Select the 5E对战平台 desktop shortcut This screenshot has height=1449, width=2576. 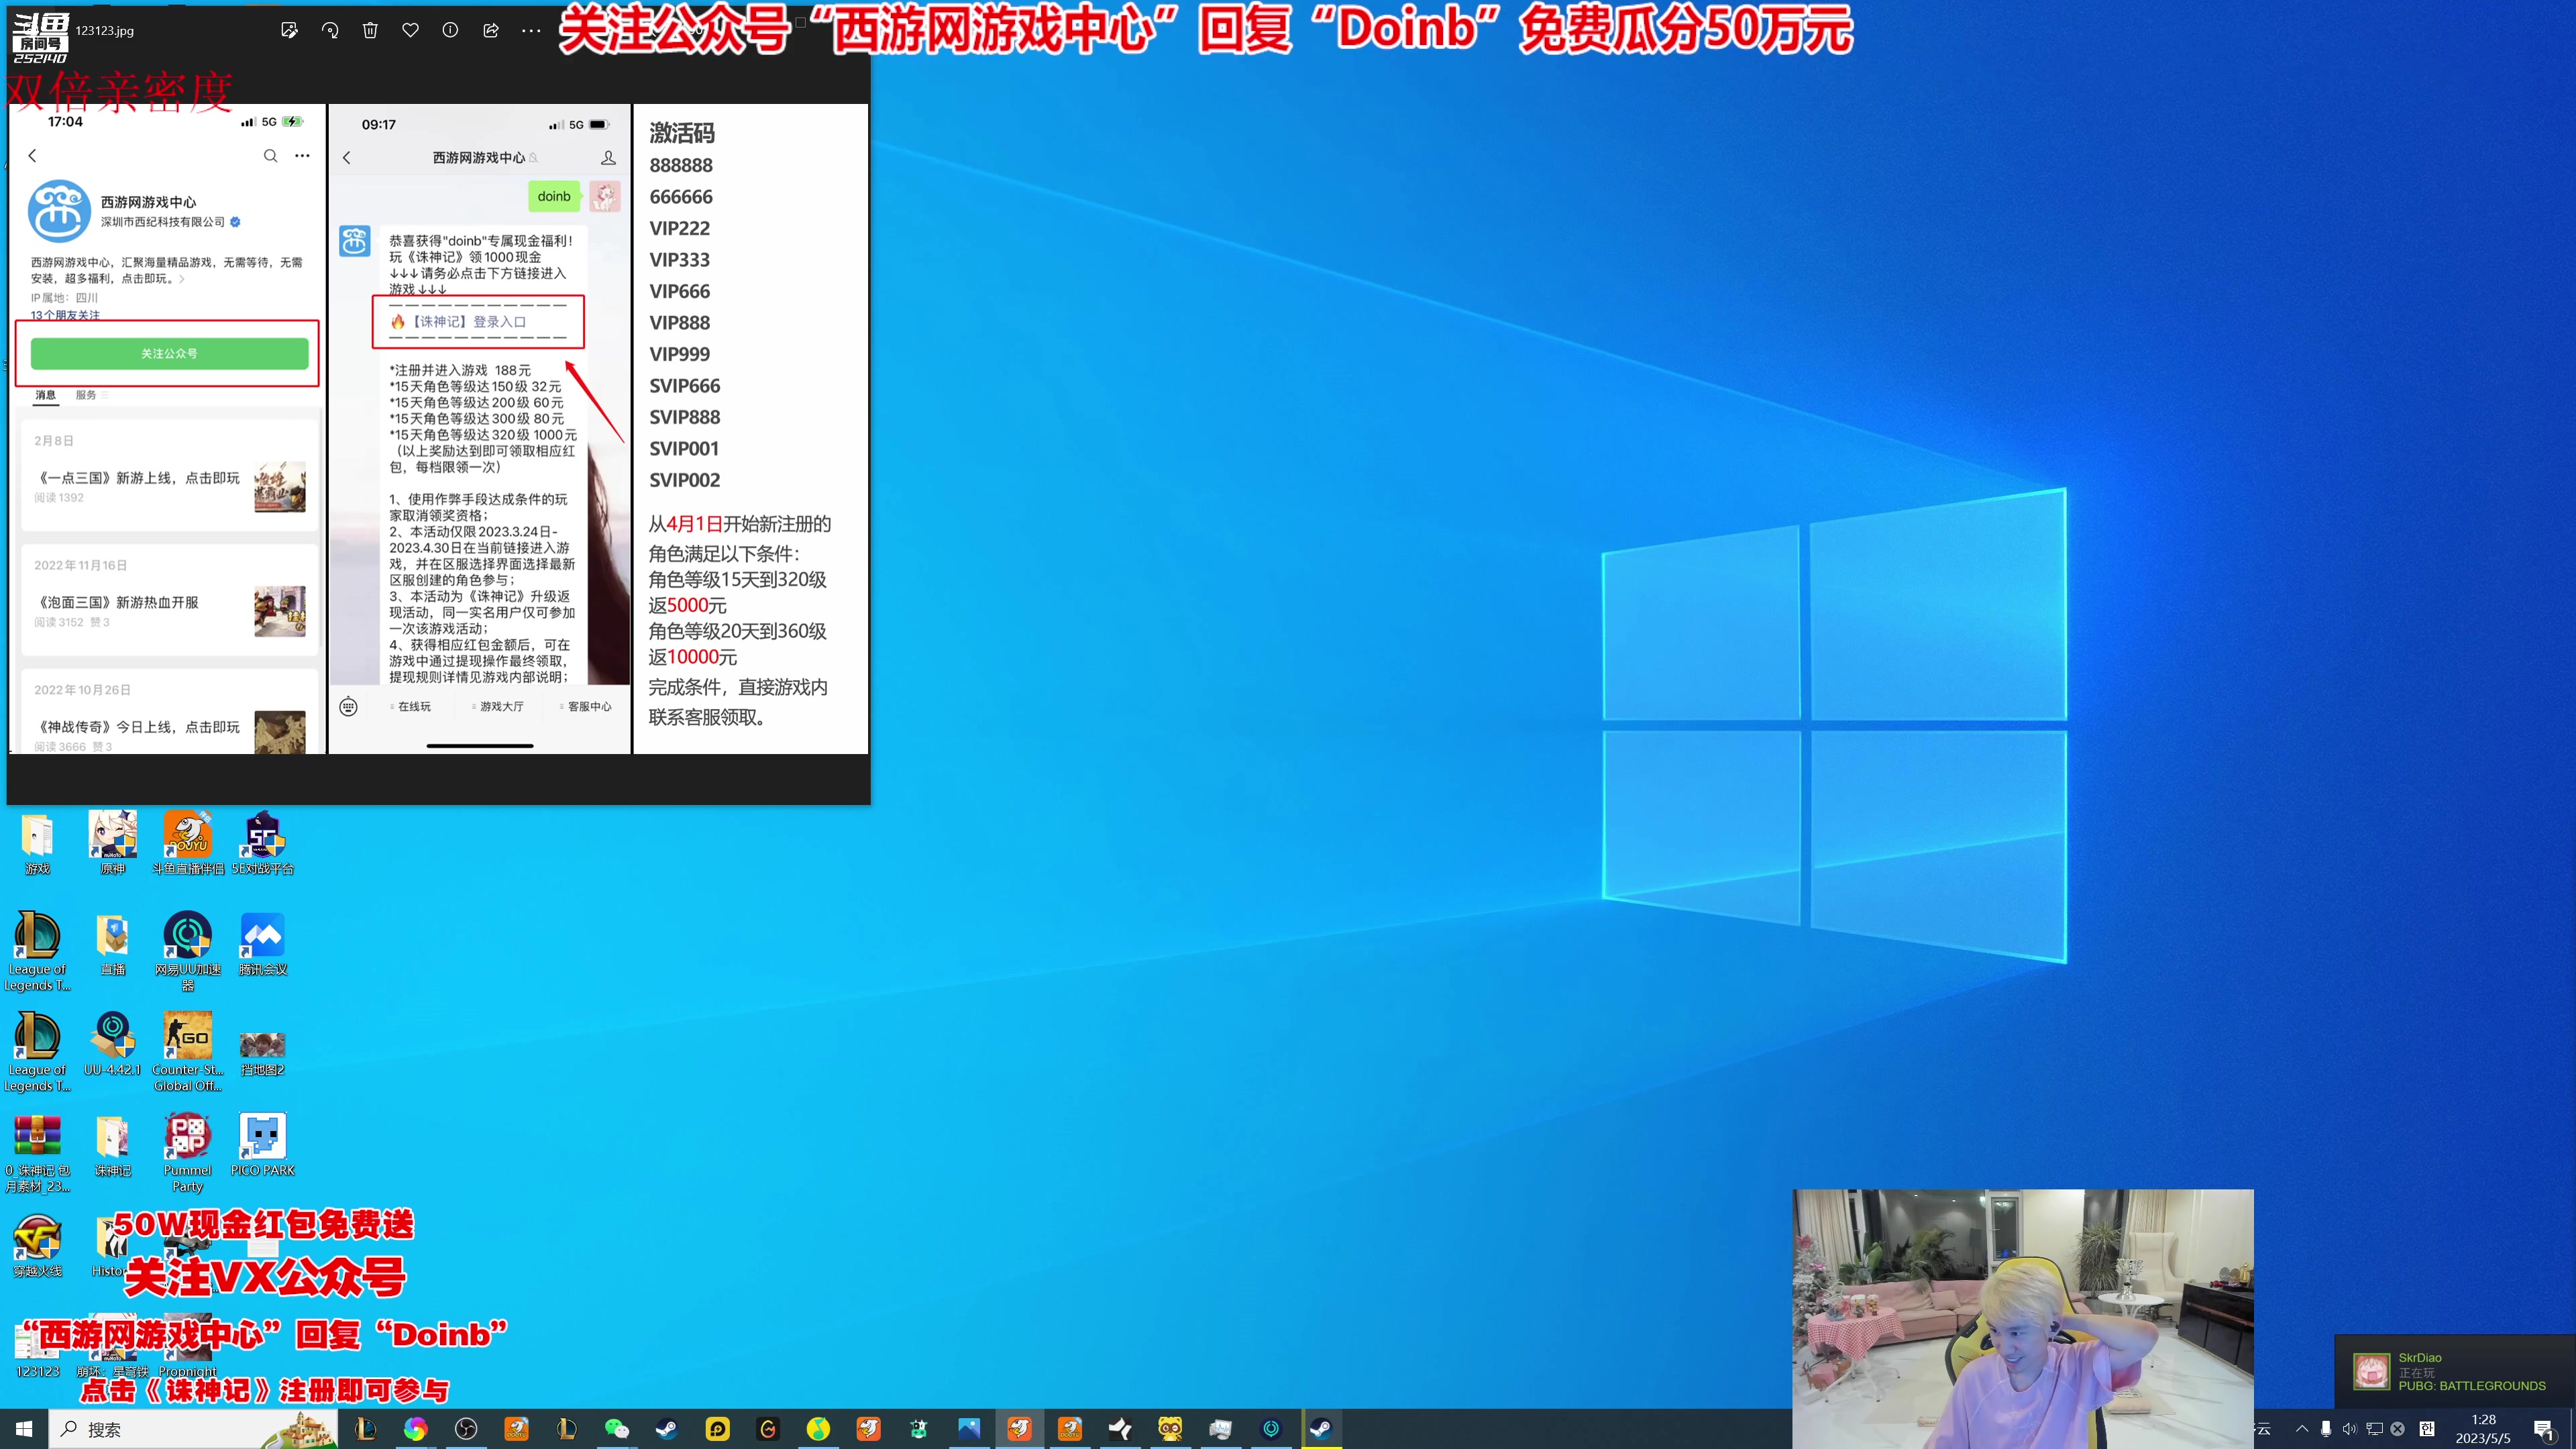point(263,843)
